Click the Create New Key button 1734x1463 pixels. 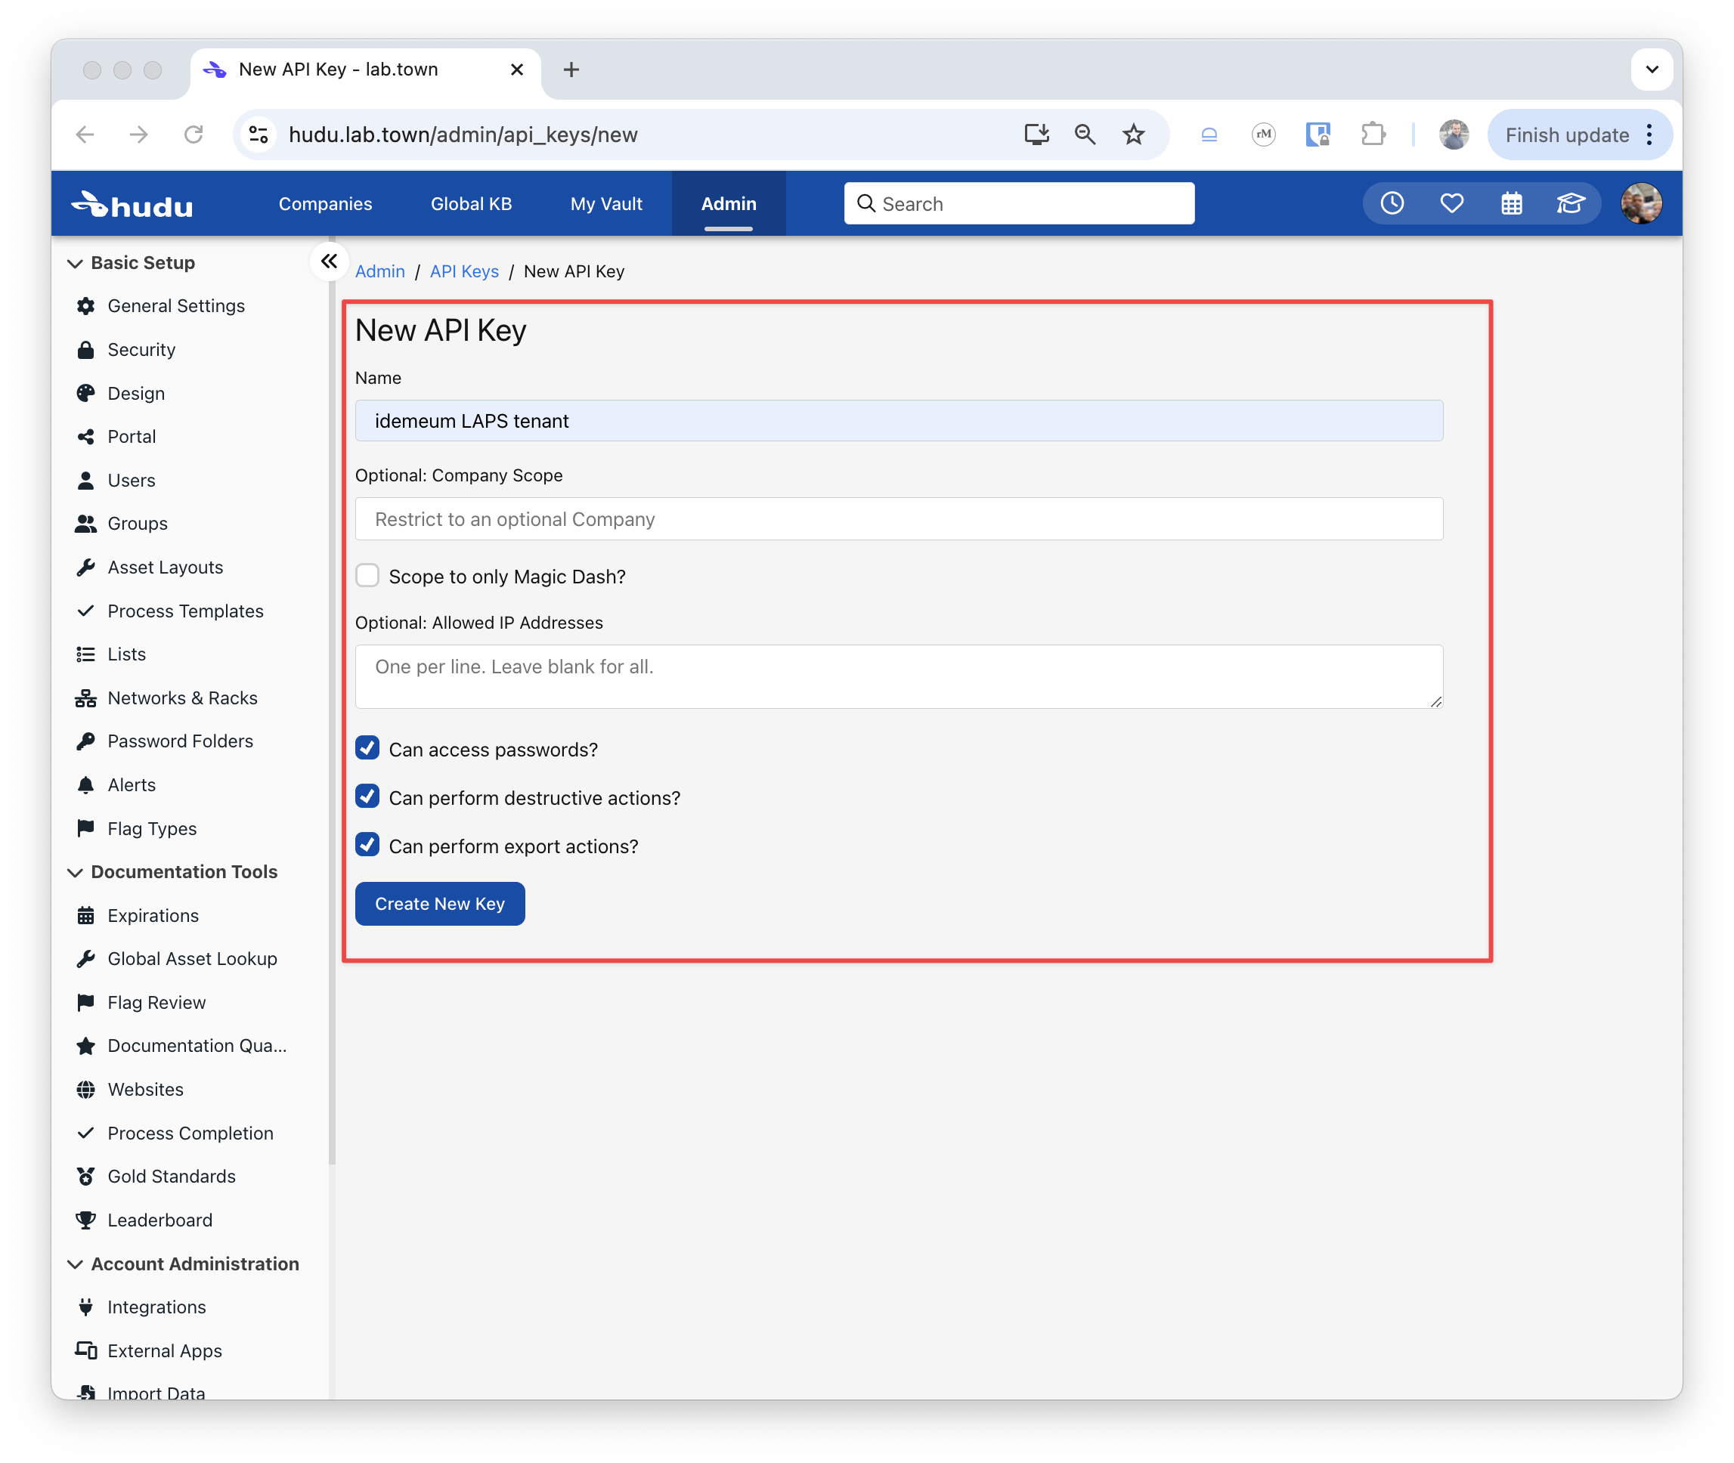[x=440, y=903]
